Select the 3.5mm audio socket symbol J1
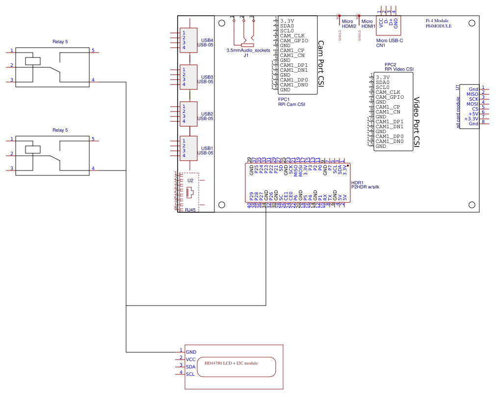 (x=244, y=32)
